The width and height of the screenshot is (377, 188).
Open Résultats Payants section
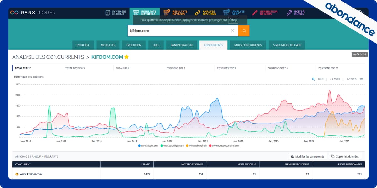[175, 13]
